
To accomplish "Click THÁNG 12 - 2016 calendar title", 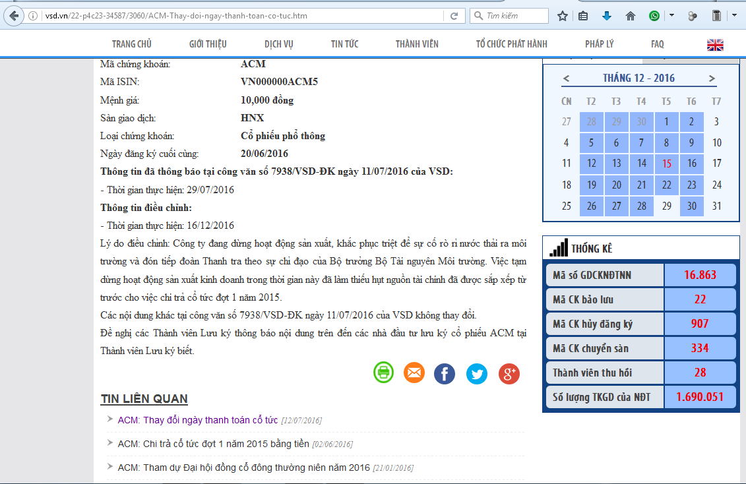I will pos(639,78).
